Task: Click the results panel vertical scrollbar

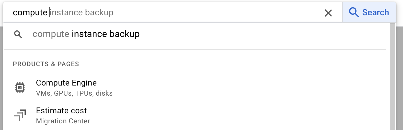Action: [392, 77]
